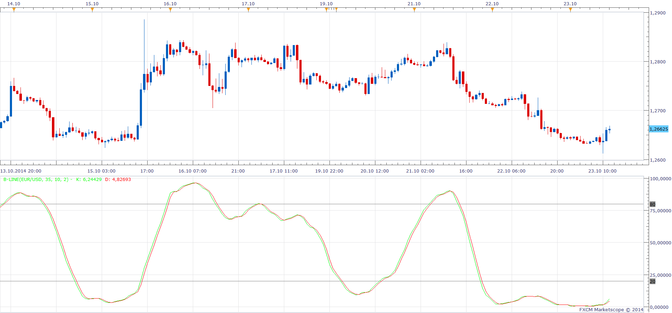Image resolution: width=672 pixels, height=313 pixels.
Task: Click the 1,2600 price axis label
Action: [658, 160]
